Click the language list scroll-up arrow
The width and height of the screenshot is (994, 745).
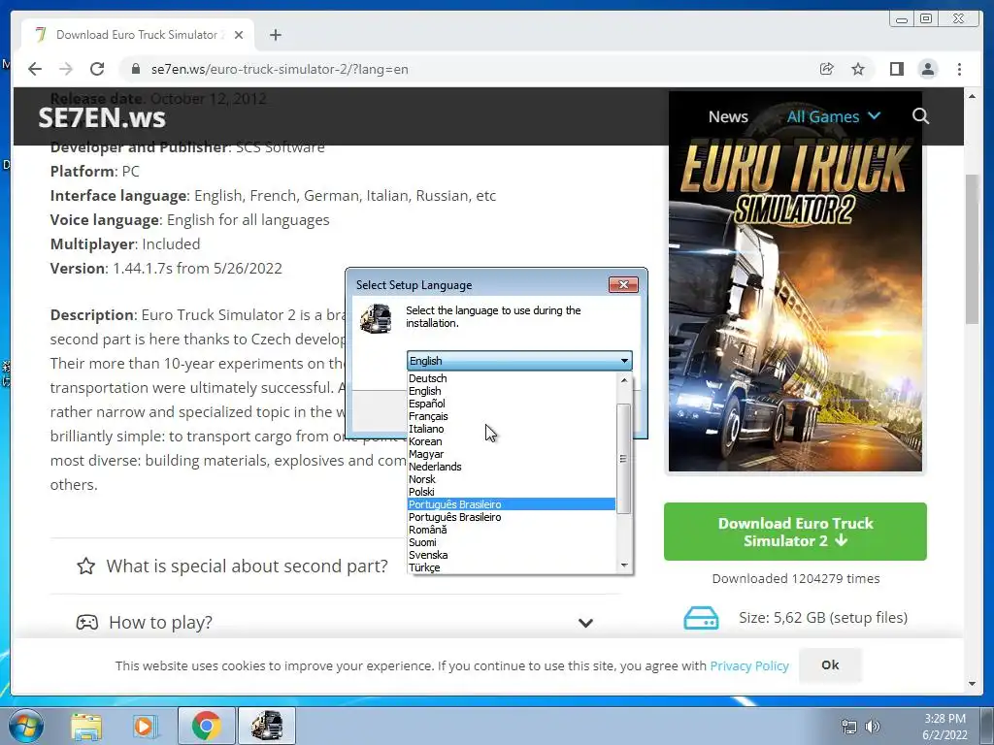pyautogui.click(x=624, y=380)
